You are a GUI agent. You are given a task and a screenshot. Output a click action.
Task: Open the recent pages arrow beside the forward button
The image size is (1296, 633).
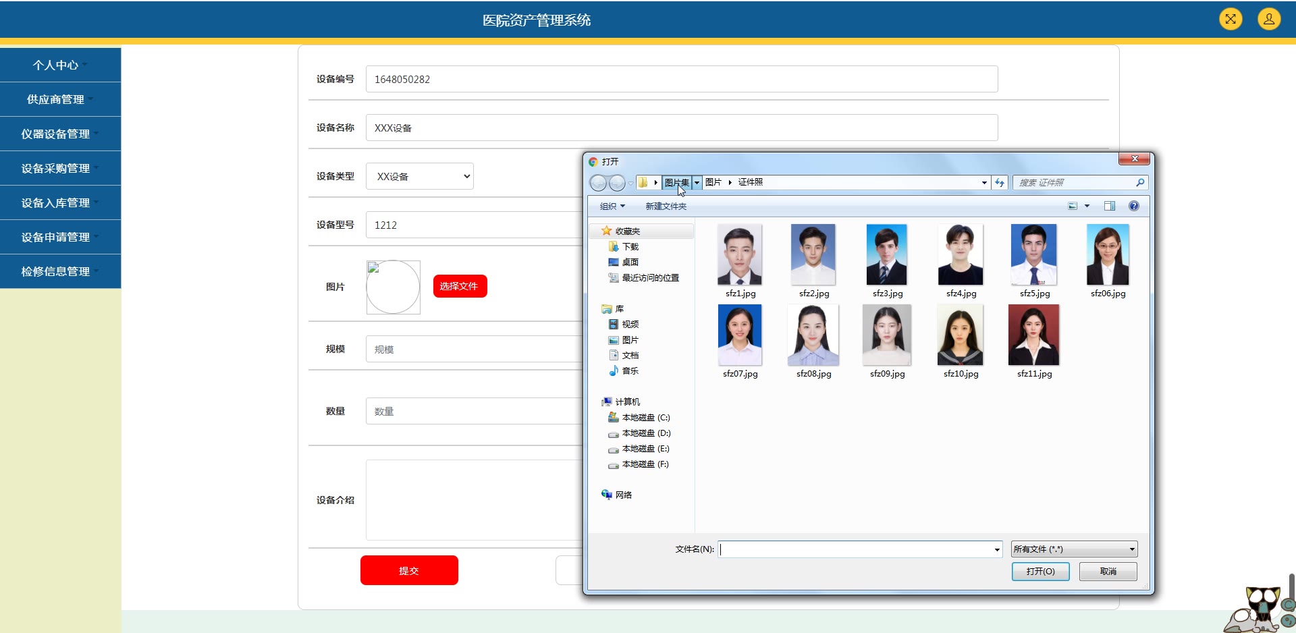630,183
